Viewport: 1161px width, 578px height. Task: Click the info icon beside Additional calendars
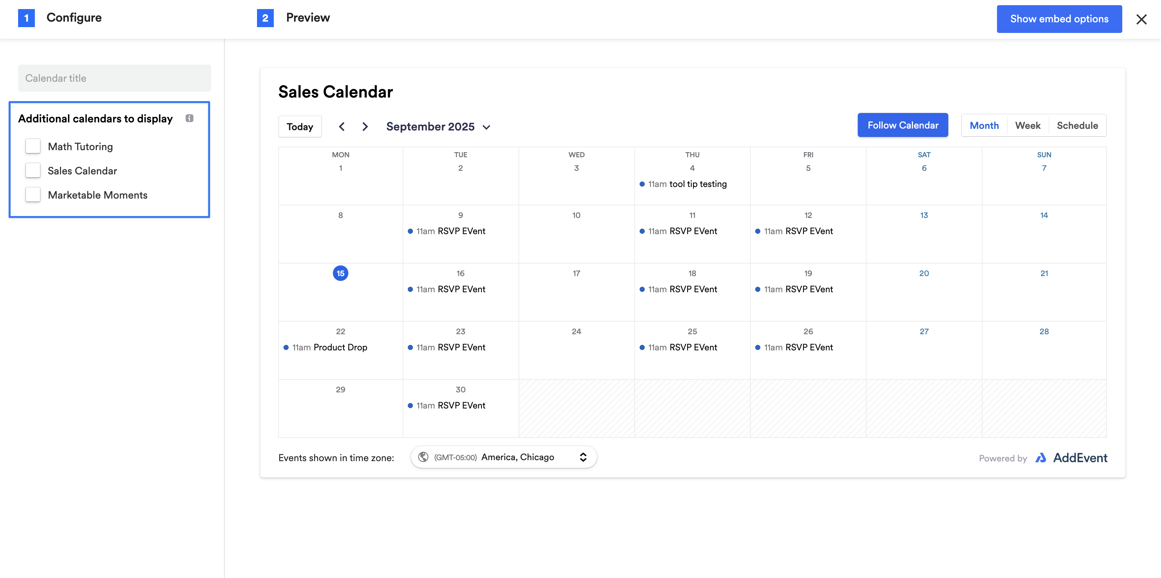coord(189,118)
